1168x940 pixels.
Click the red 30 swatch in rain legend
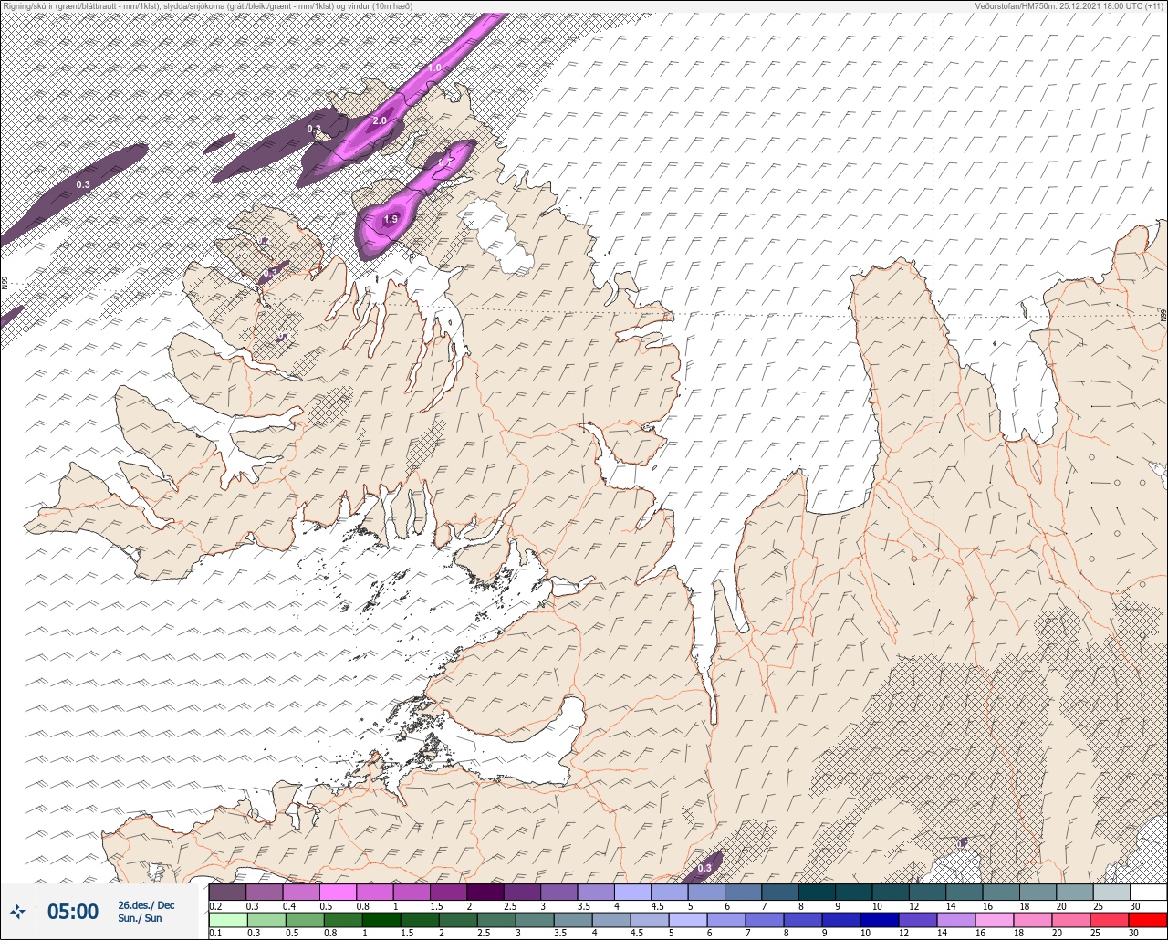click(1148, 919)
